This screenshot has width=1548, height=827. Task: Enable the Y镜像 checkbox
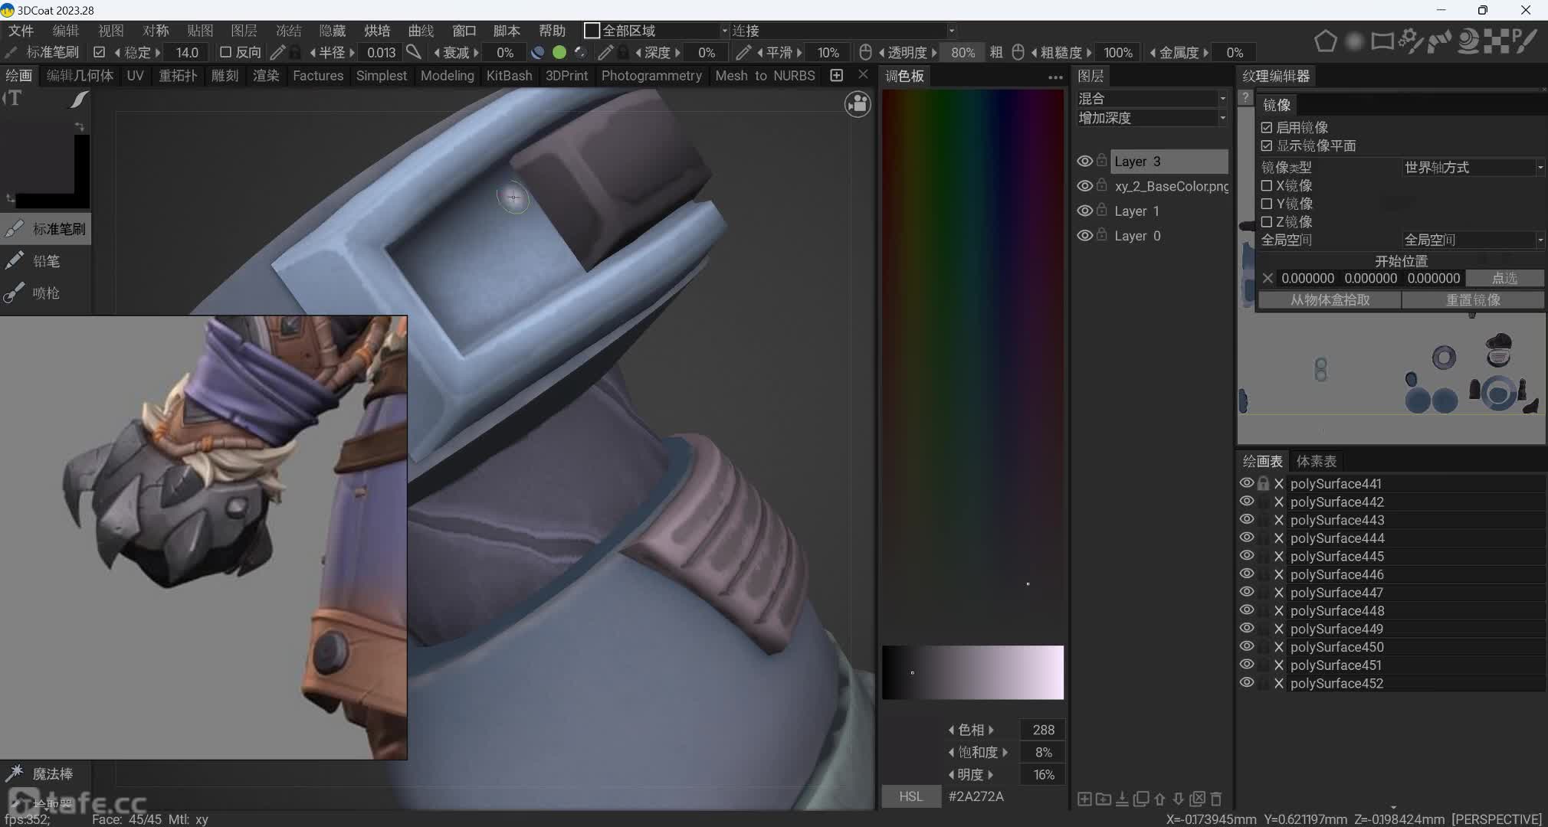click(x=1267, y=204)
